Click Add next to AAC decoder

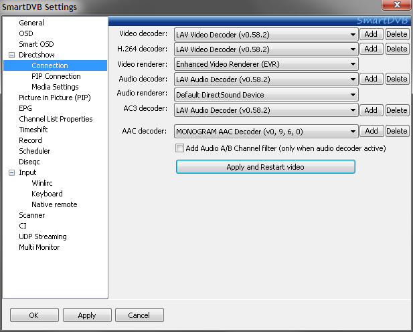click(371, 131)
